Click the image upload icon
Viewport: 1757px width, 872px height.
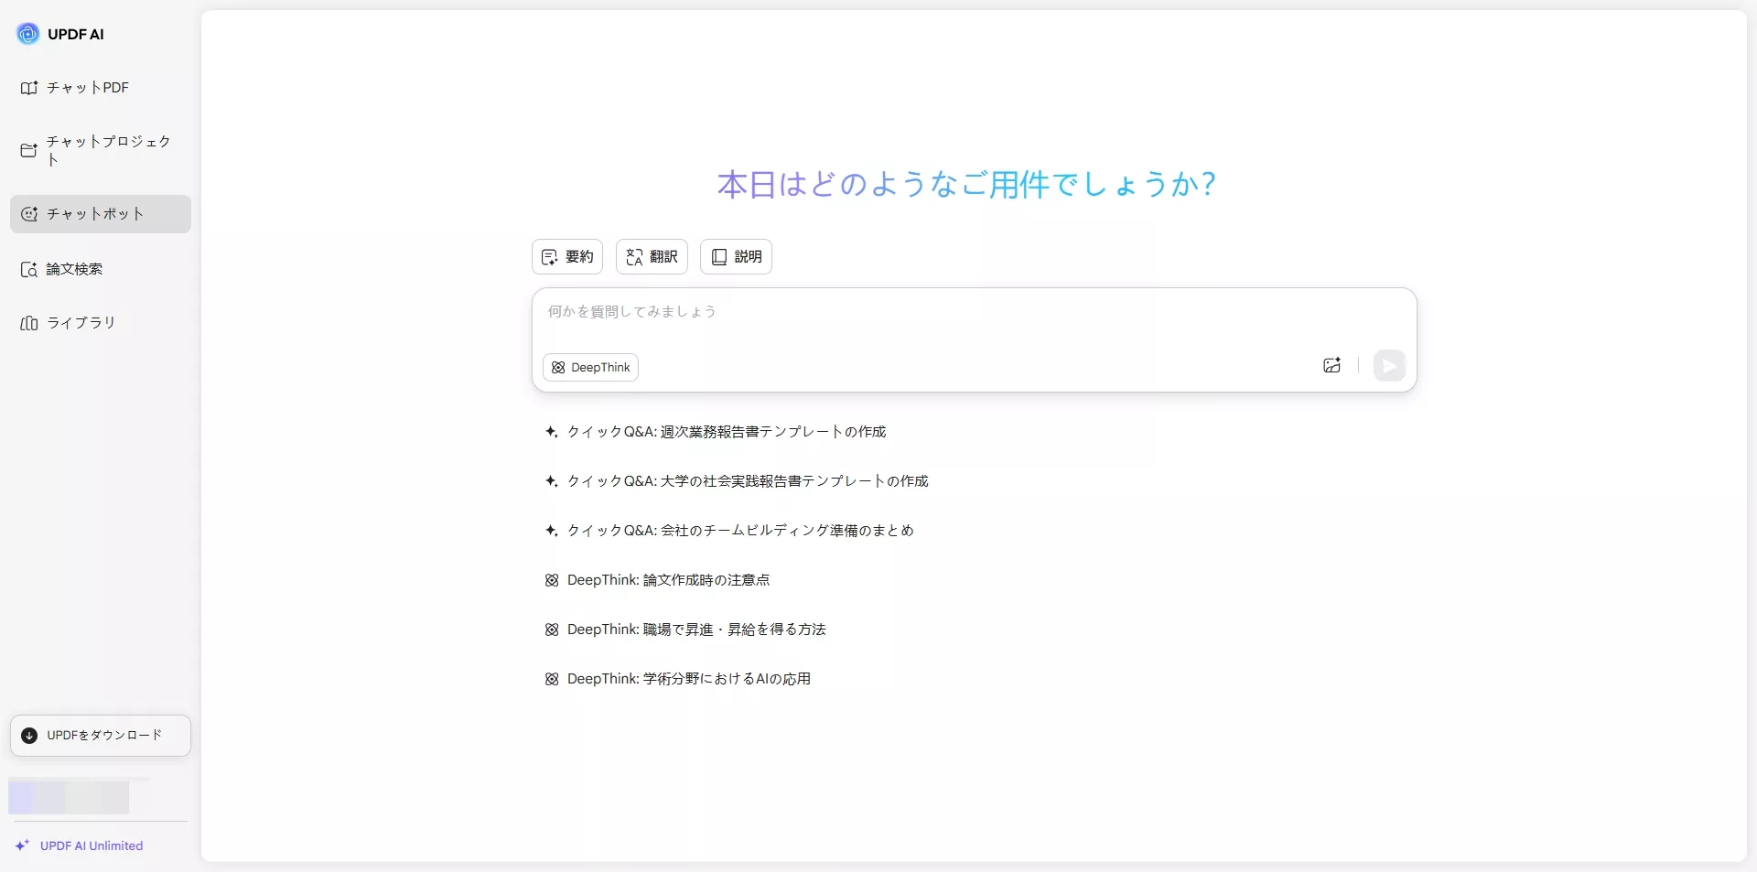[x=1332, y=365]
